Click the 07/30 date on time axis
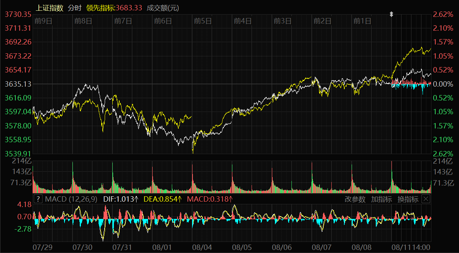The image size is (459, 253). coord(82,248)
